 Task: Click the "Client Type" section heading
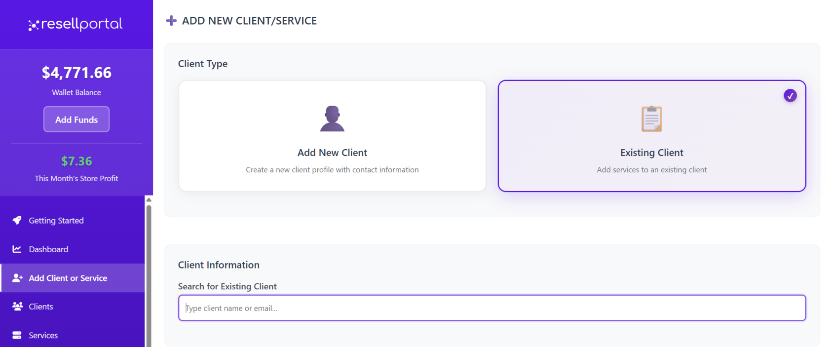pyautogui.click(x=203, y=64)
